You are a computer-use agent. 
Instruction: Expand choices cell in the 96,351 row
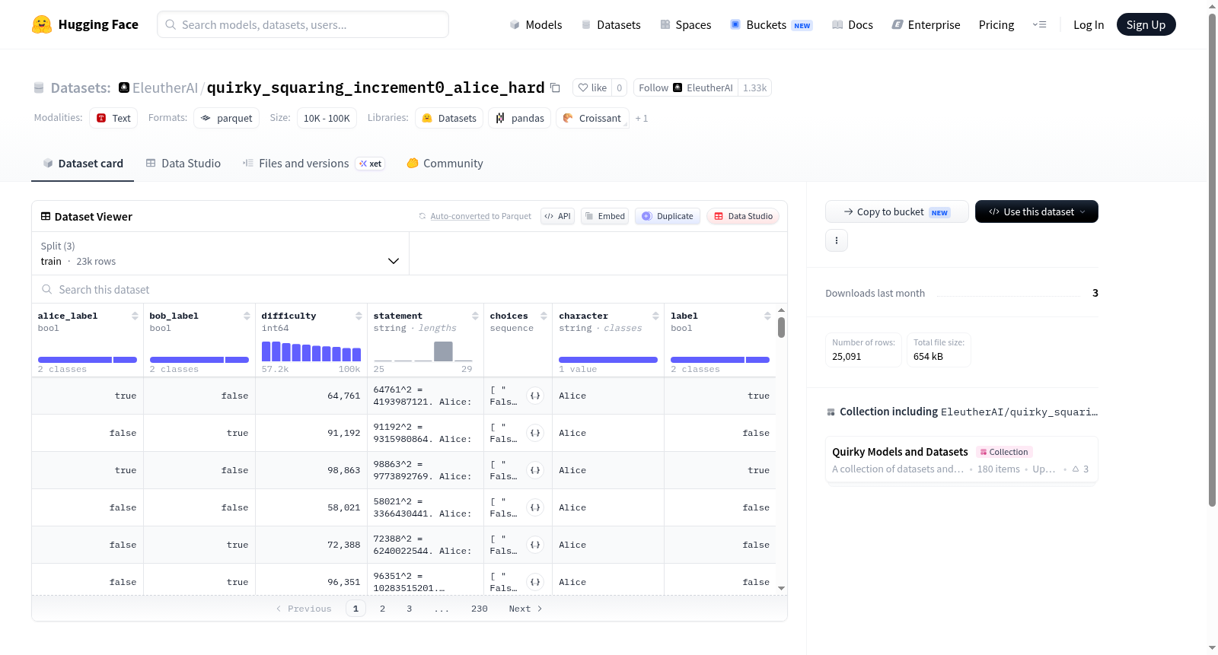(535, 582)
